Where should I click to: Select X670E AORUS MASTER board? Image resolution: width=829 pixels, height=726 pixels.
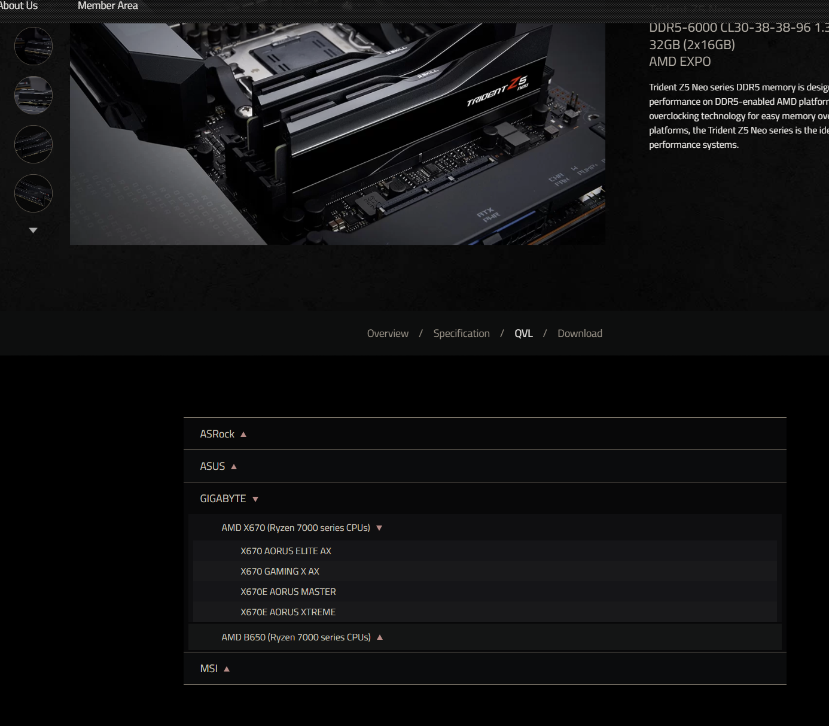coord(484,592)
